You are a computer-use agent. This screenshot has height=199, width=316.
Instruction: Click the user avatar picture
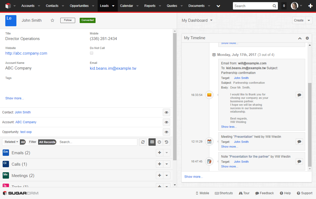[x=295, y=6]
